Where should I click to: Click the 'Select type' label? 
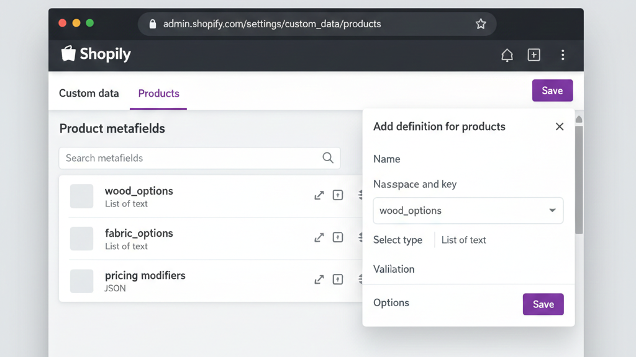point(397,240)
